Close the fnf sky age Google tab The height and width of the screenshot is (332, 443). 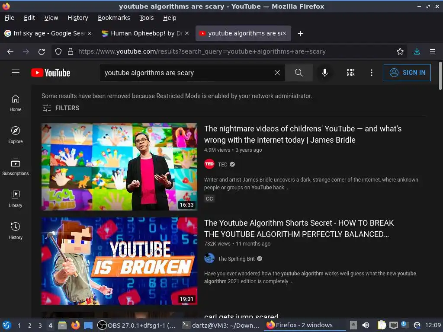click(x=90, y=33)
